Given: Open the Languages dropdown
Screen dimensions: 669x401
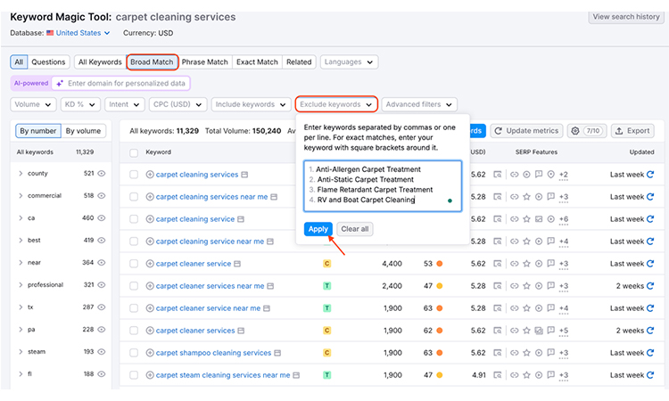Looking at the screenshot, I should click(349, 61).
